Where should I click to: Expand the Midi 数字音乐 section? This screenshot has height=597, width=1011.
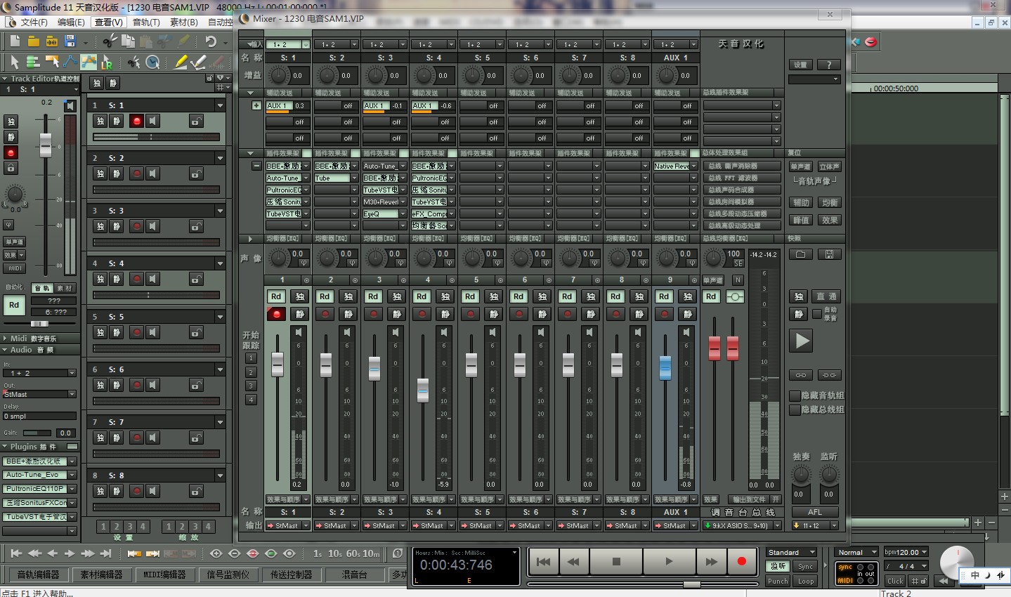click(x=6, y=338)
